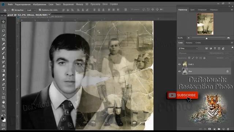This screenshot has width=234, height=132.
Task: Click the YouTube SUBSCRIBE button
Action: (183, 95)
